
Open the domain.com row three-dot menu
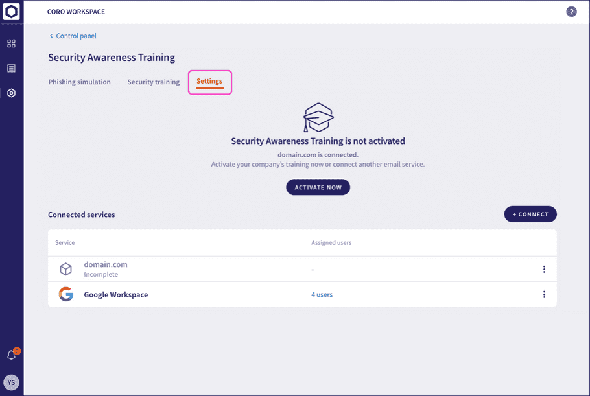click(544, 269)
